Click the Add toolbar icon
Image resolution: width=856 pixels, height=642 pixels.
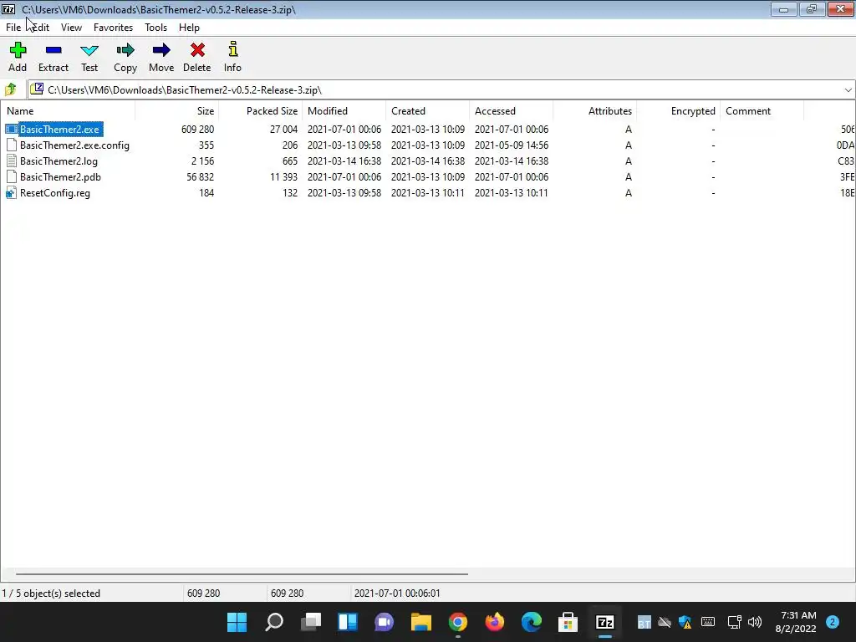point(18,50)
